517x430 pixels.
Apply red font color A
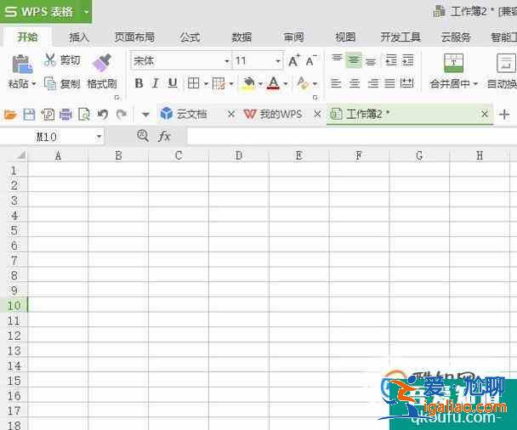[x=273, y=83]
